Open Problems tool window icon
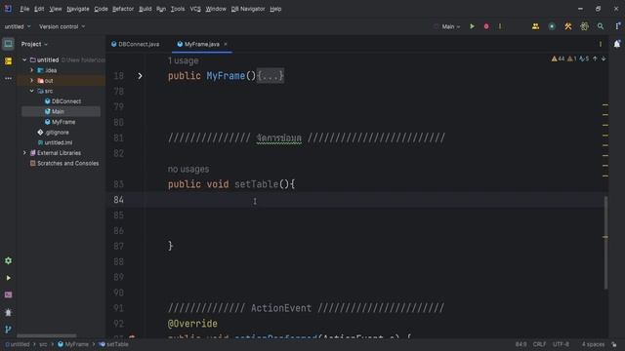 pos(8,312)
